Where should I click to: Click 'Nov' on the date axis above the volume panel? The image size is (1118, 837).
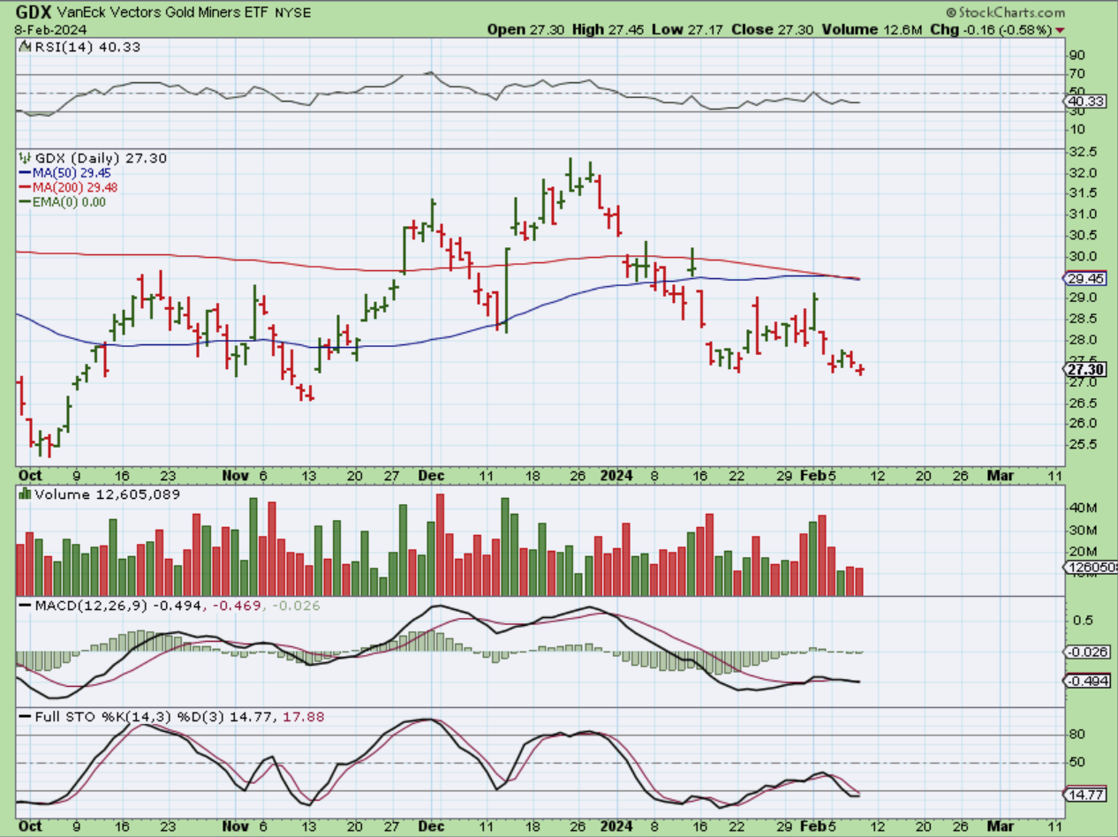[x=238, y=475]
